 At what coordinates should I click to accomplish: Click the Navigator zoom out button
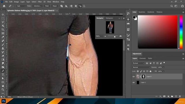click(x=105, y=36)
